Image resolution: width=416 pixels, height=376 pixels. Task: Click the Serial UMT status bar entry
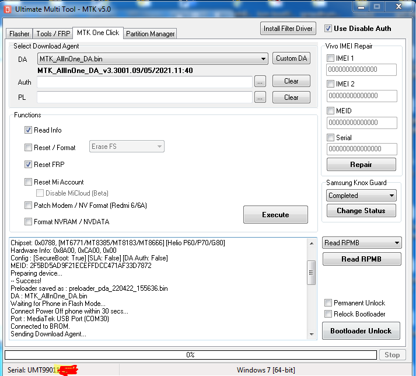point(43,370)
